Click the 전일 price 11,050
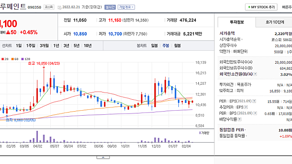This screenshot has width=292, height=164. point(80,20)
